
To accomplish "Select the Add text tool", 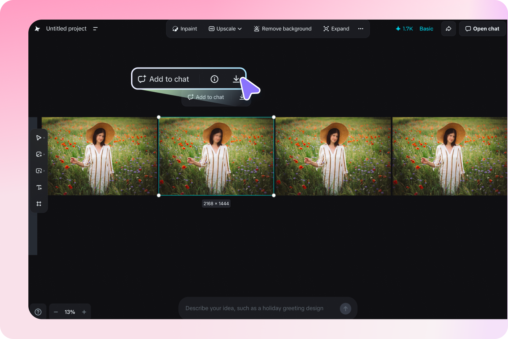I will pyautogui.click(x=39, y=187).
